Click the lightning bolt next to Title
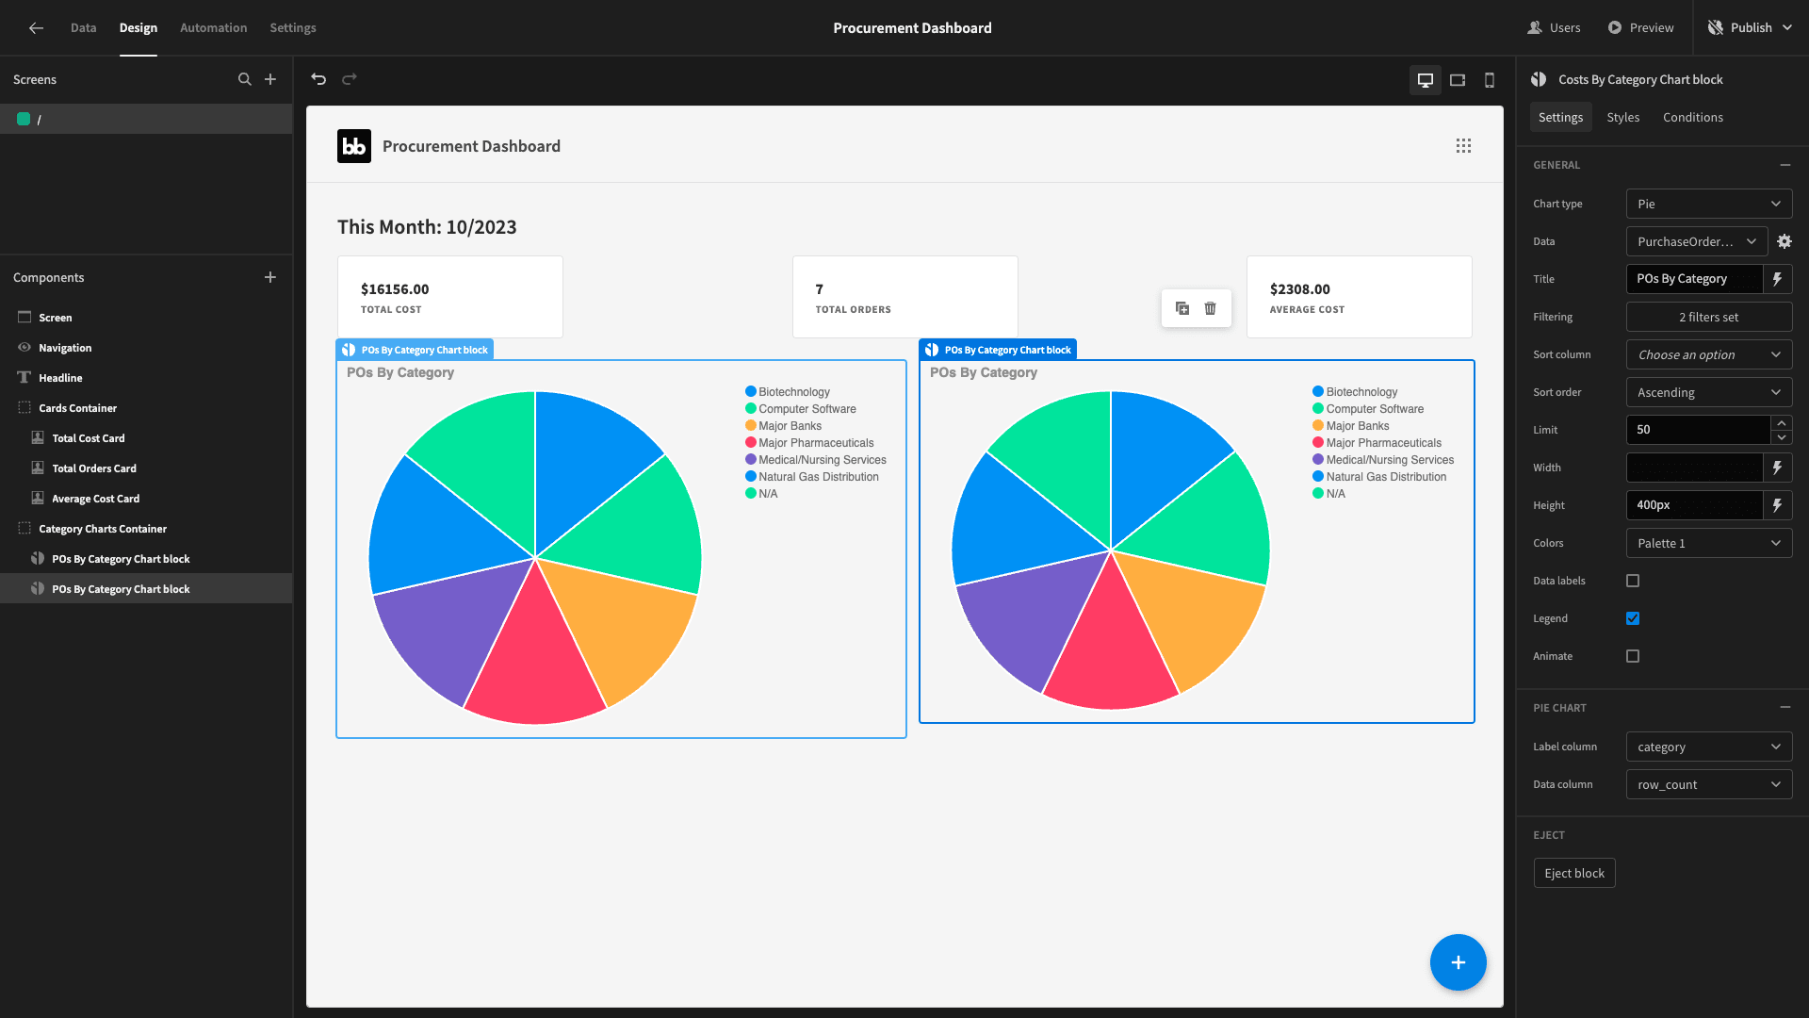This screenshot has height=1018, width=1809. tap(1782, 278)
